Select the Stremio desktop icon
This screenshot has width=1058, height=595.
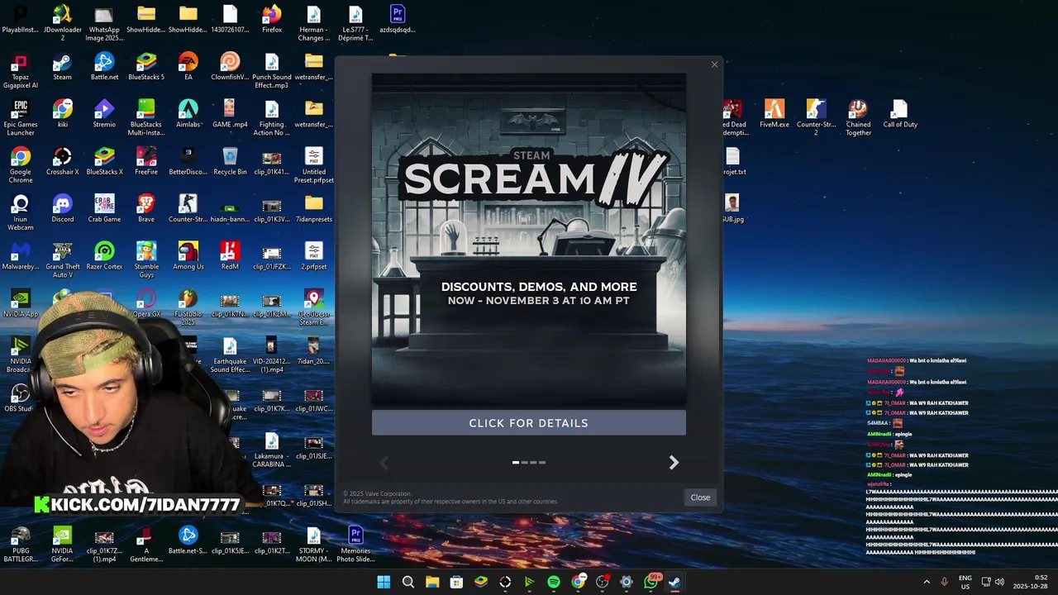104,114
